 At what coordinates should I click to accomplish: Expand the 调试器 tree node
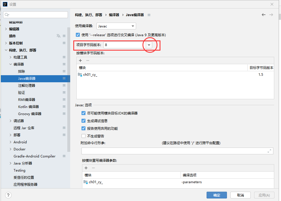(11, 121)
